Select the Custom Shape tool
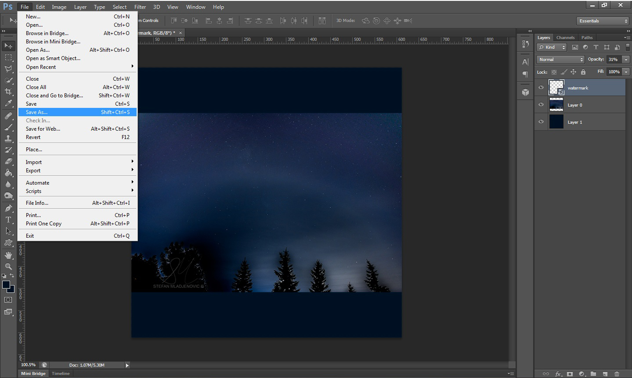The image size is (632, 378). tap(8, 242)
